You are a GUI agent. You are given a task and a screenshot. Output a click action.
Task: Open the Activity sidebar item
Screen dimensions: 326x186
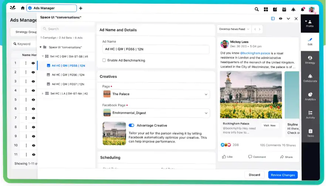coord(310,115)
